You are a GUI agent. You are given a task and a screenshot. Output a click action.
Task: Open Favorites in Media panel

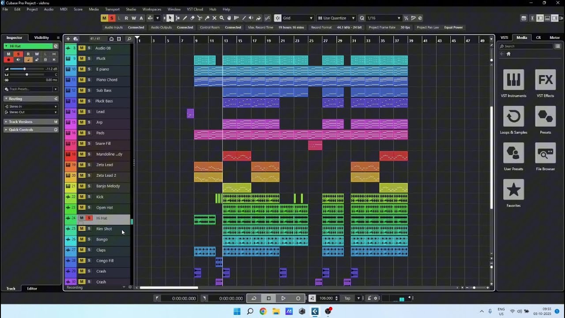point(513,193)
